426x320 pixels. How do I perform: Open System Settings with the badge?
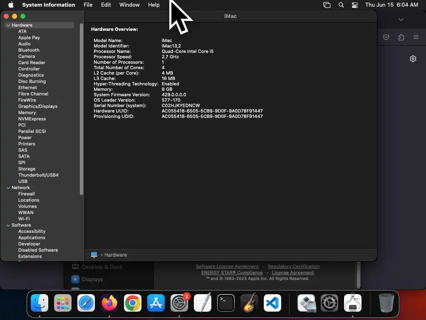179,303
